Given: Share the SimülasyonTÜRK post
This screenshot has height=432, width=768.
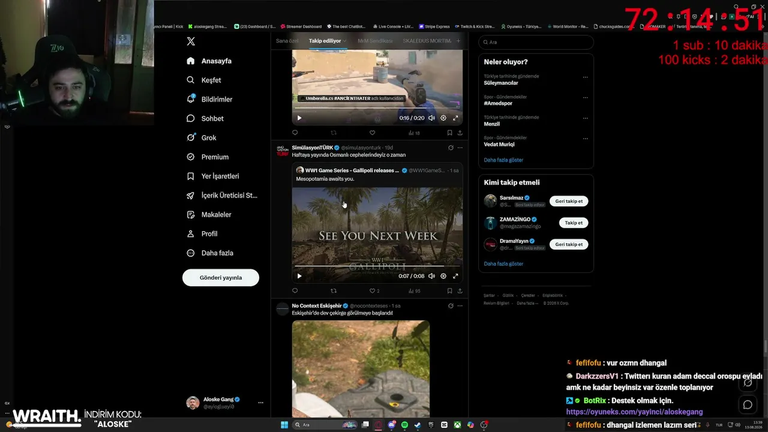Looking at the screenshot, I should click(460, 291).
